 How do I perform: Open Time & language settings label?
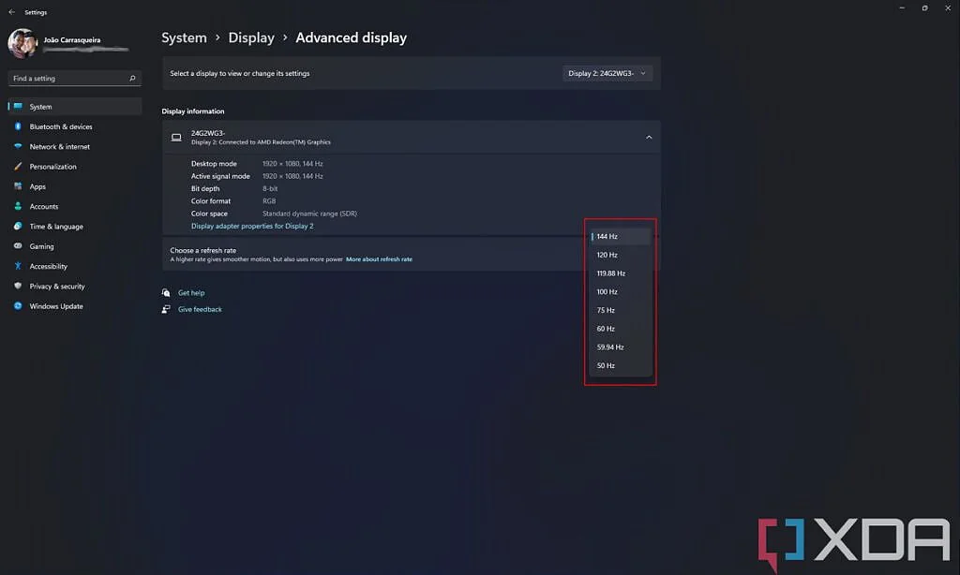tap(55, 227)
